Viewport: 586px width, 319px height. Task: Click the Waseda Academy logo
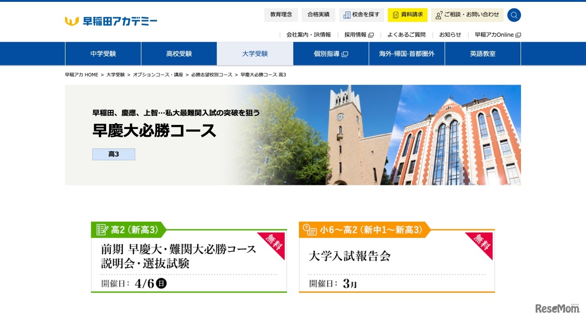coord(111,20)
